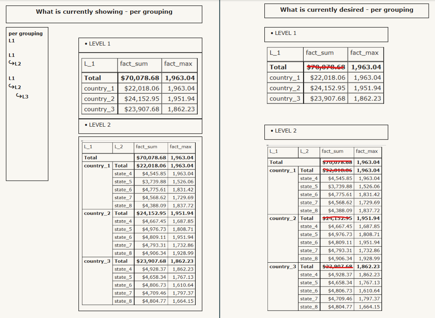Click the 1,862.23 cell in left Level 1 table
Viewport: 435px width, 318px height.
click(x=181, y=109)
